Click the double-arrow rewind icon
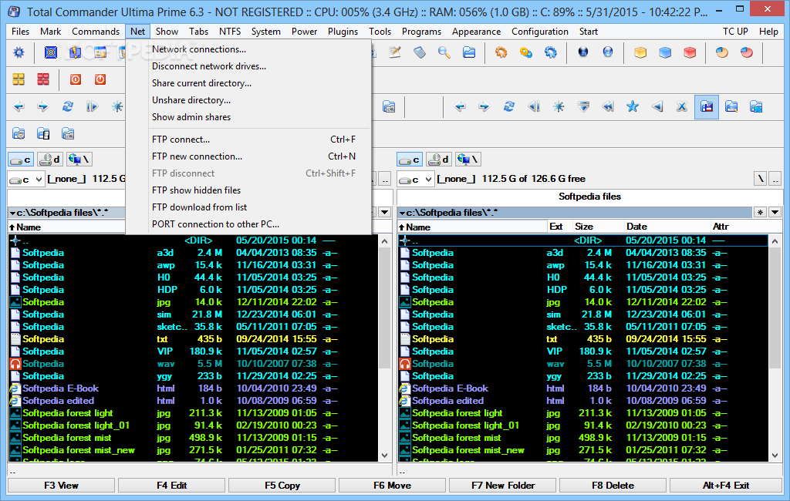Screen dimensions: 790x501 pyautogui.click(x=608, y=106)
